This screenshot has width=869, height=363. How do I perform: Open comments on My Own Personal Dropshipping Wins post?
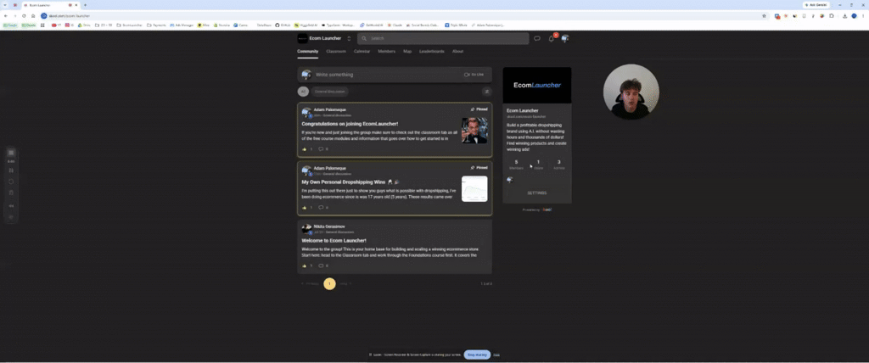(x=321, y=207)
